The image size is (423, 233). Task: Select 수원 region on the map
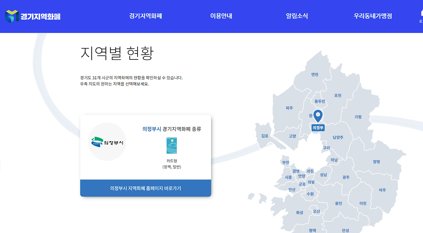click(x=310, y=194)
